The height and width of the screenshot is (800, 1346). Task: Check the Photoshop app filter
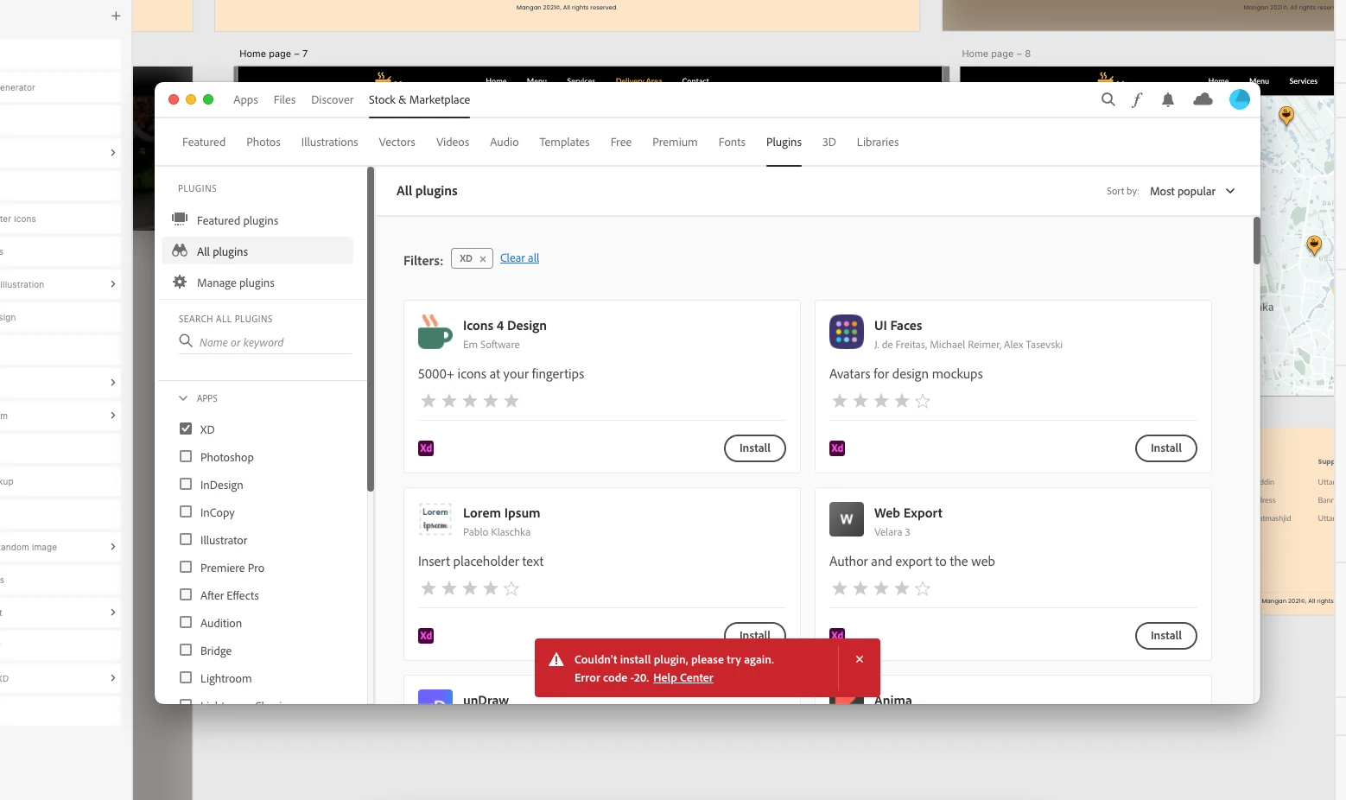[186, 456]
